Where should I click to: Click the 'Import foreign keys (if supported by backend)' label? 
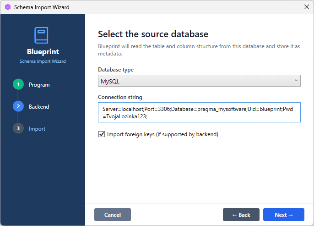click(x=162, y=134)
